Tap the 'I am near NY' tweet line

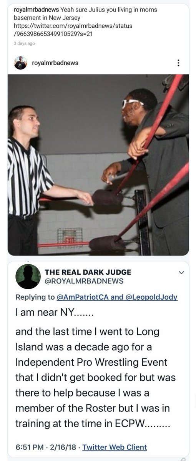[x=54, y=313]
